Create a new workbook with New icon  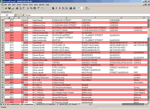point(3,8)
